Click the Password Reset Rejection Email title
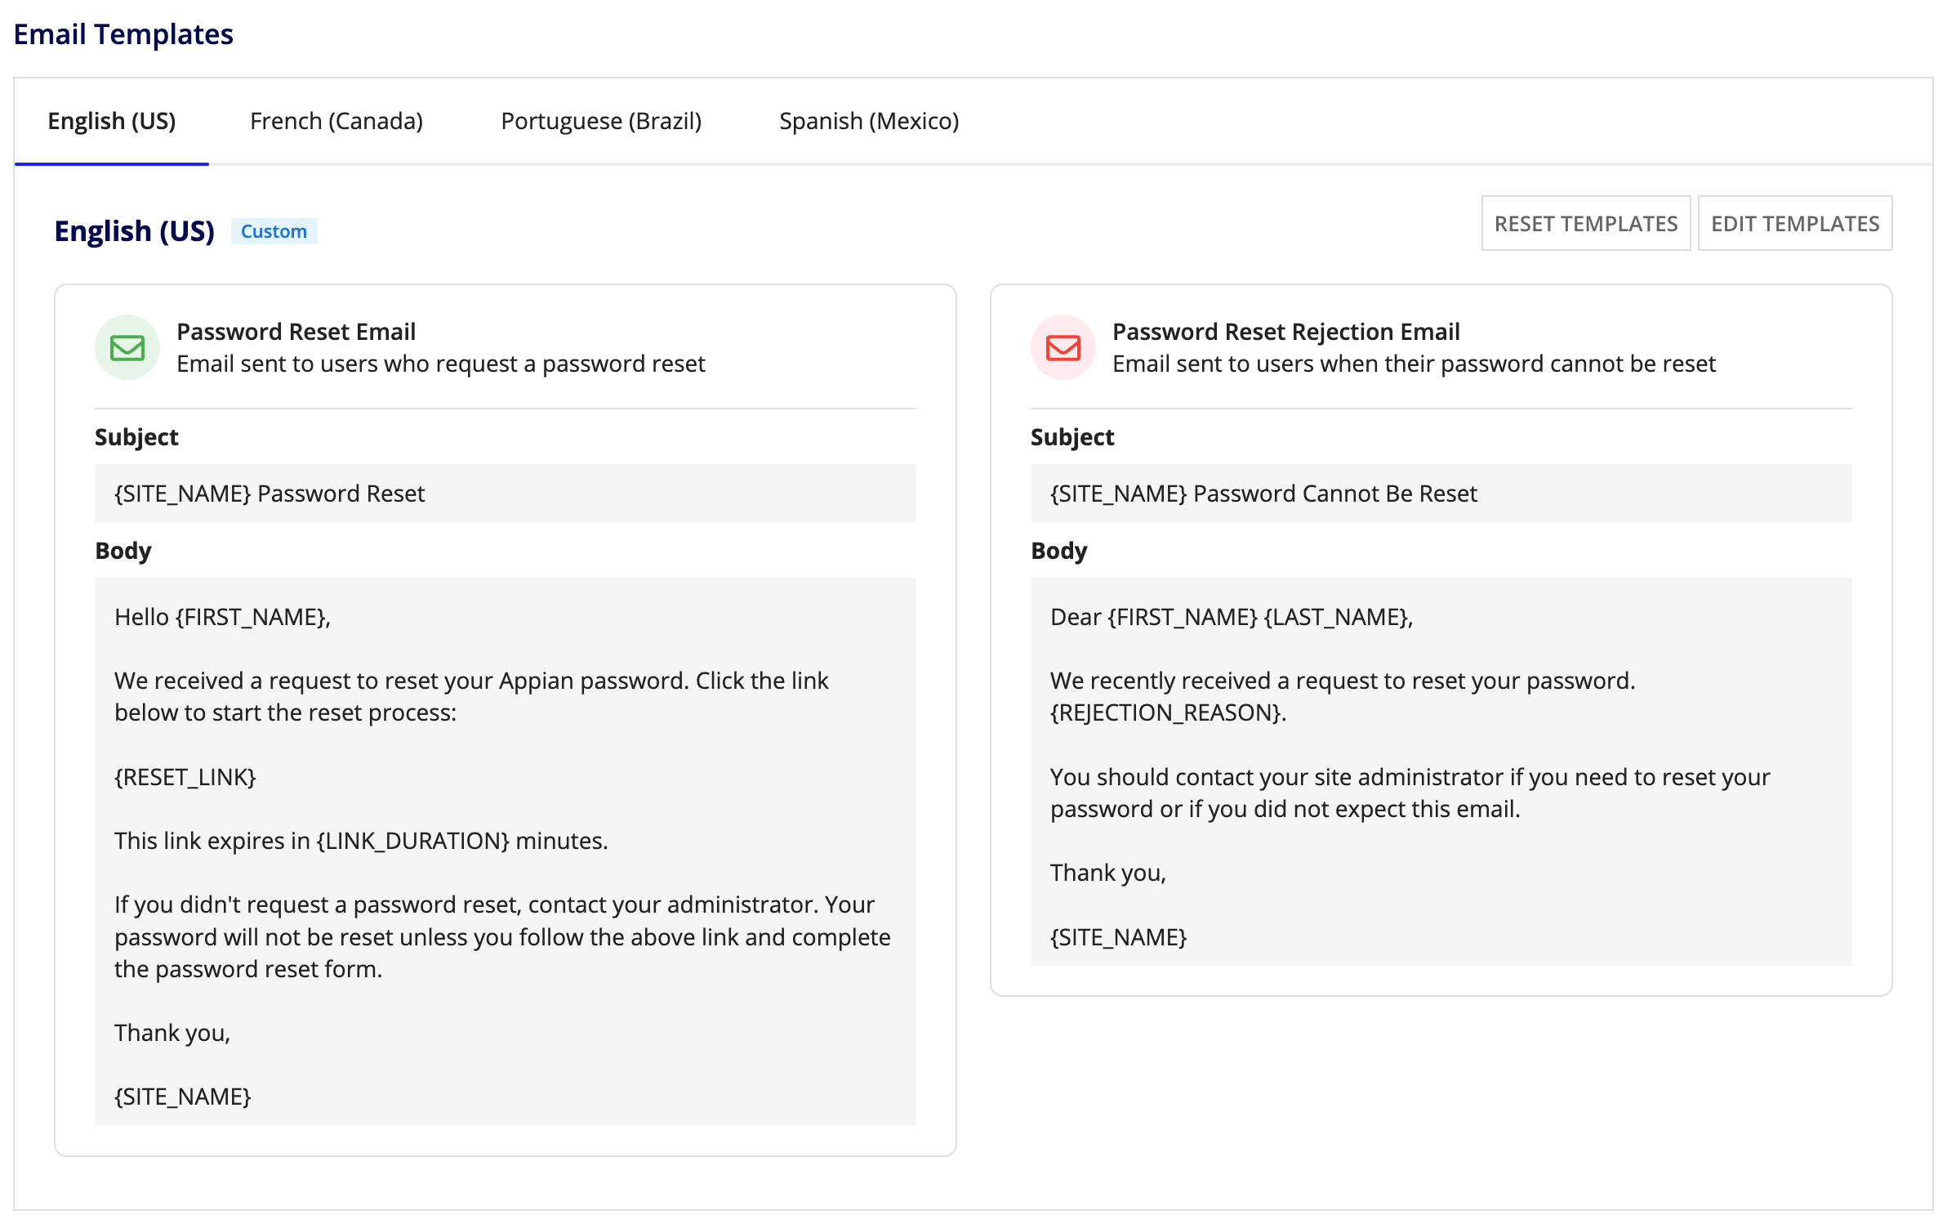 [x=1286, y=332]
